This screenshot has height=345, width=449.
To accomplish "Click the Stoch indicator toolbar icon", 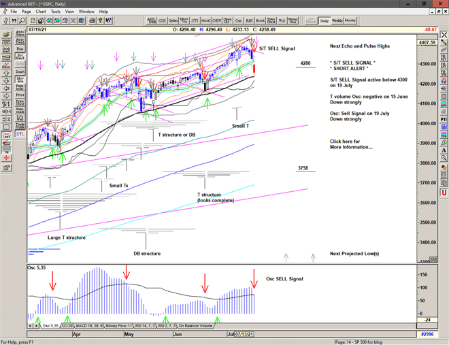I will coord(260,21).
